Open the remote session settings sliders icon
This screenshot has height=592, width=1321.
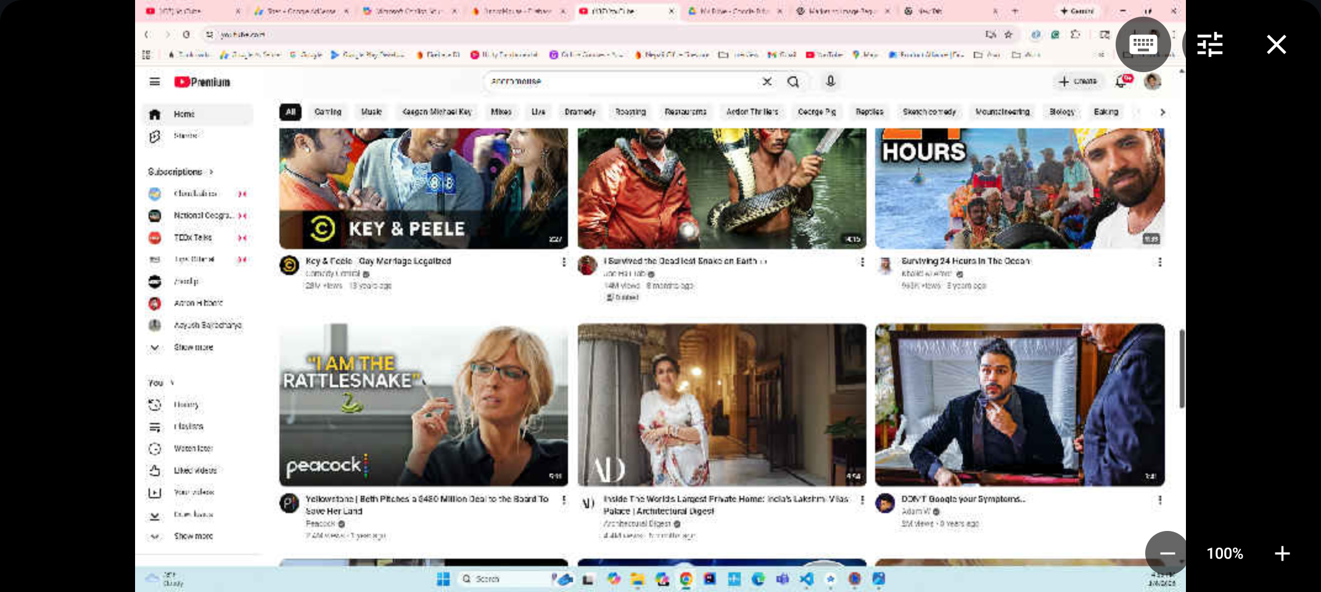pos(1209,44)
